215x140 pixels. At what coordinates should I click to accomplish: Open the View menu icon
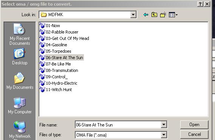(x=173, y=15)
